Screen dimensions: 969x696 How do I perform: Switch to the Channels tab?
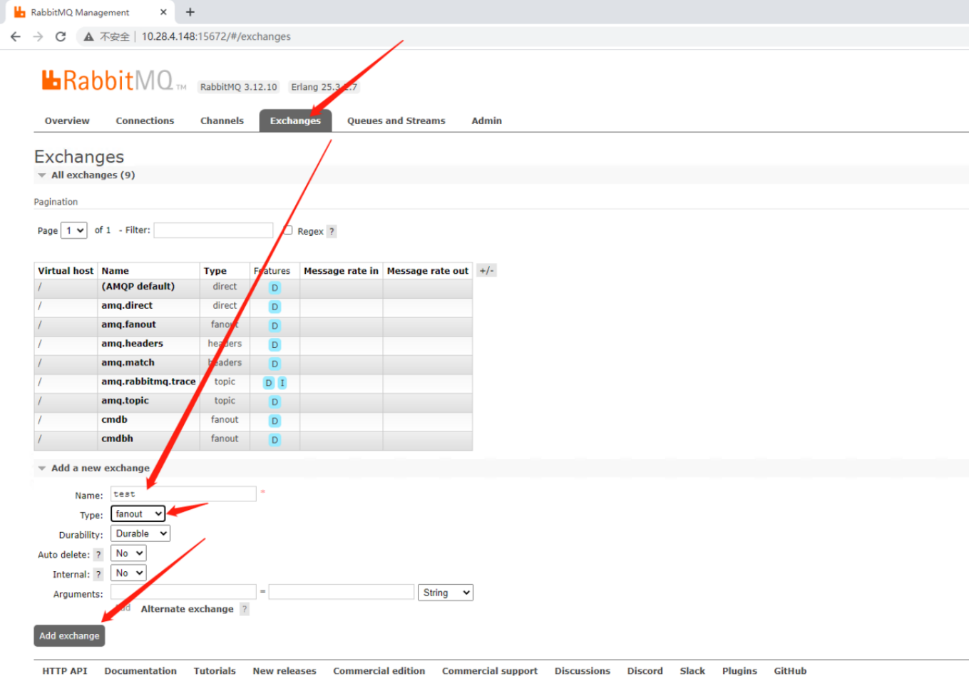(x=222, y=121)
